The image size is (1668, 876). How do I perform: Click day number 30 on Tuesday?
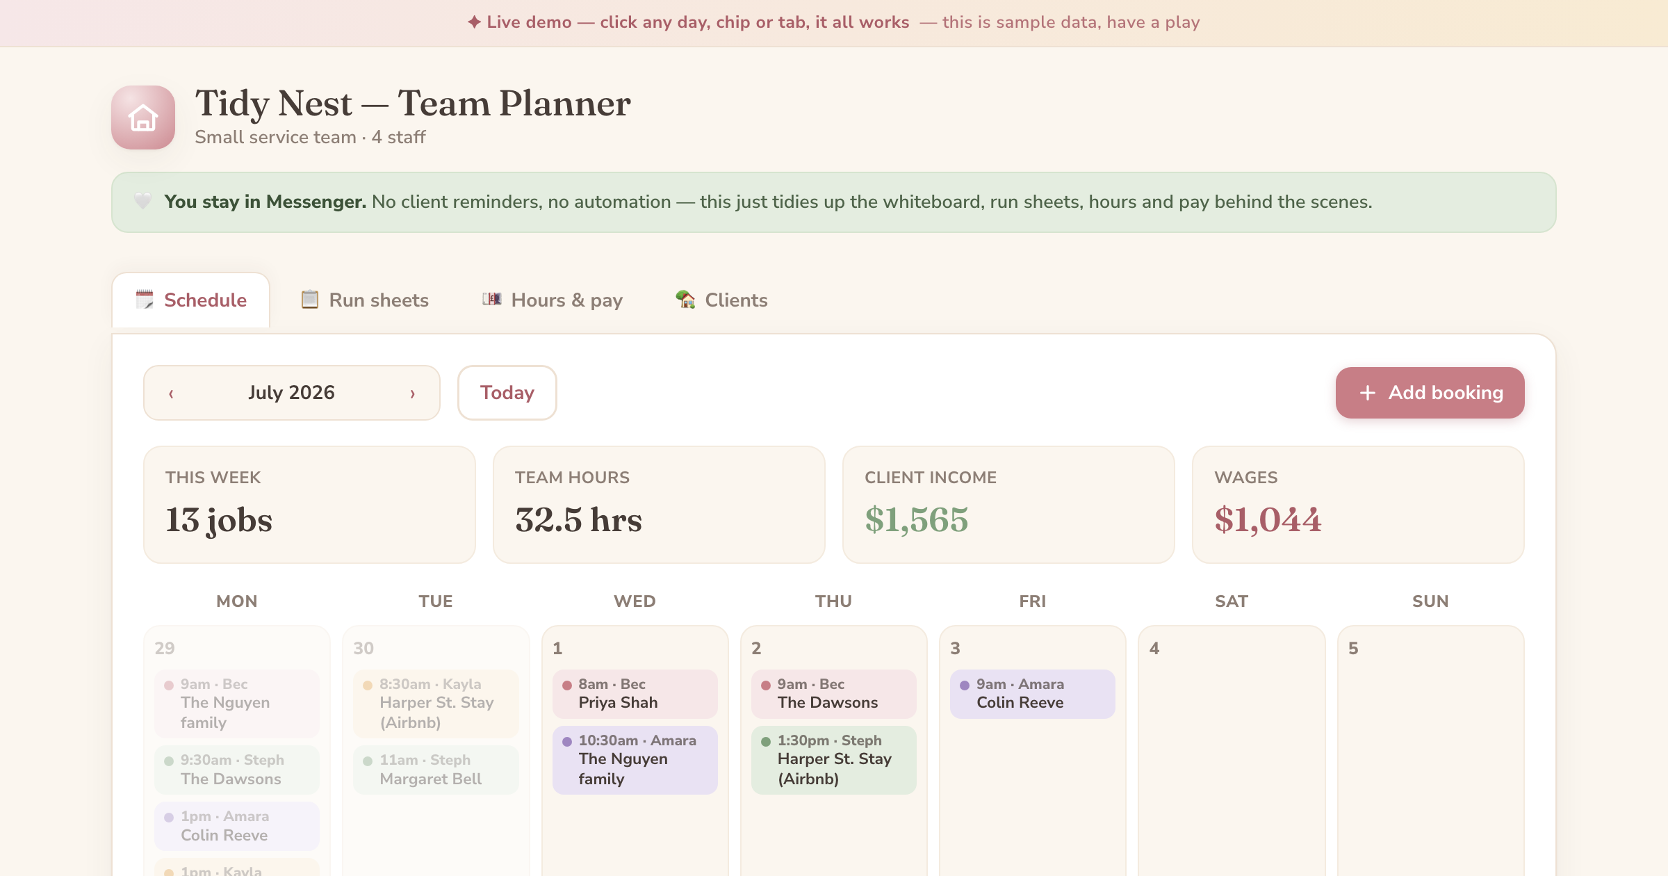coord(363,648)
